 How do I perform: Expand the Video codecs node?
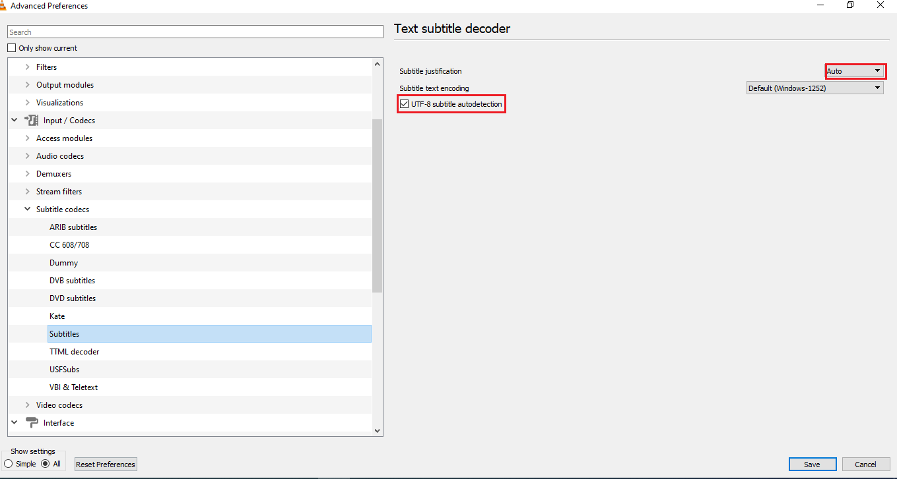point(27,405)
